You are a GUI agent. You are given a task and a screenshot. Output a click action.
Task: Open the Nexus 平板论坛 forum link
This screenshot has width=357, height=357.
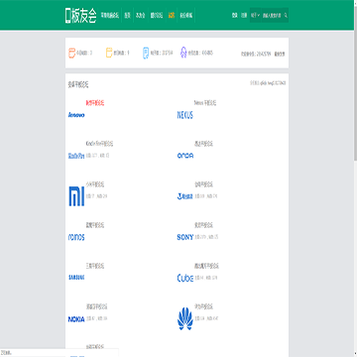[205, 103]
